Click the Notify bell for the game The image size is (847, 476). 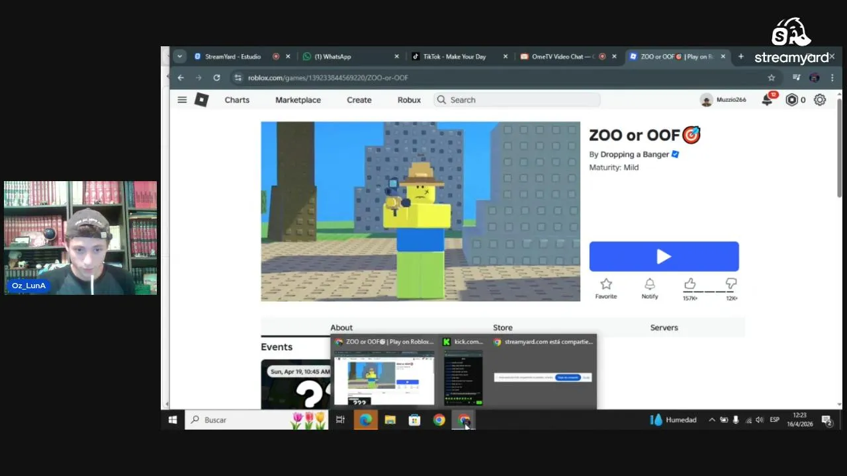650,288
